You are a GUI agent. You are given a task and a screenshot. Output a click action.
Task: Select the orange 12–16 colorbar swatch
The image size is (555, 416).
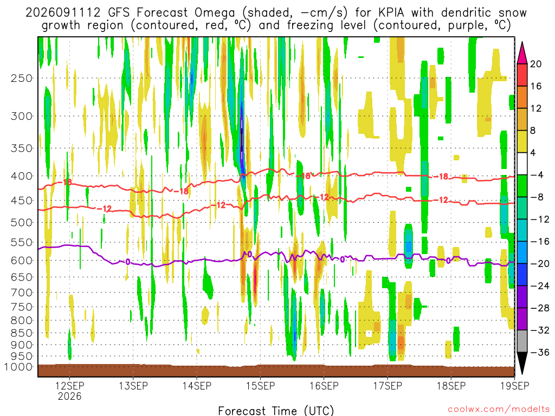click(522, 97)
